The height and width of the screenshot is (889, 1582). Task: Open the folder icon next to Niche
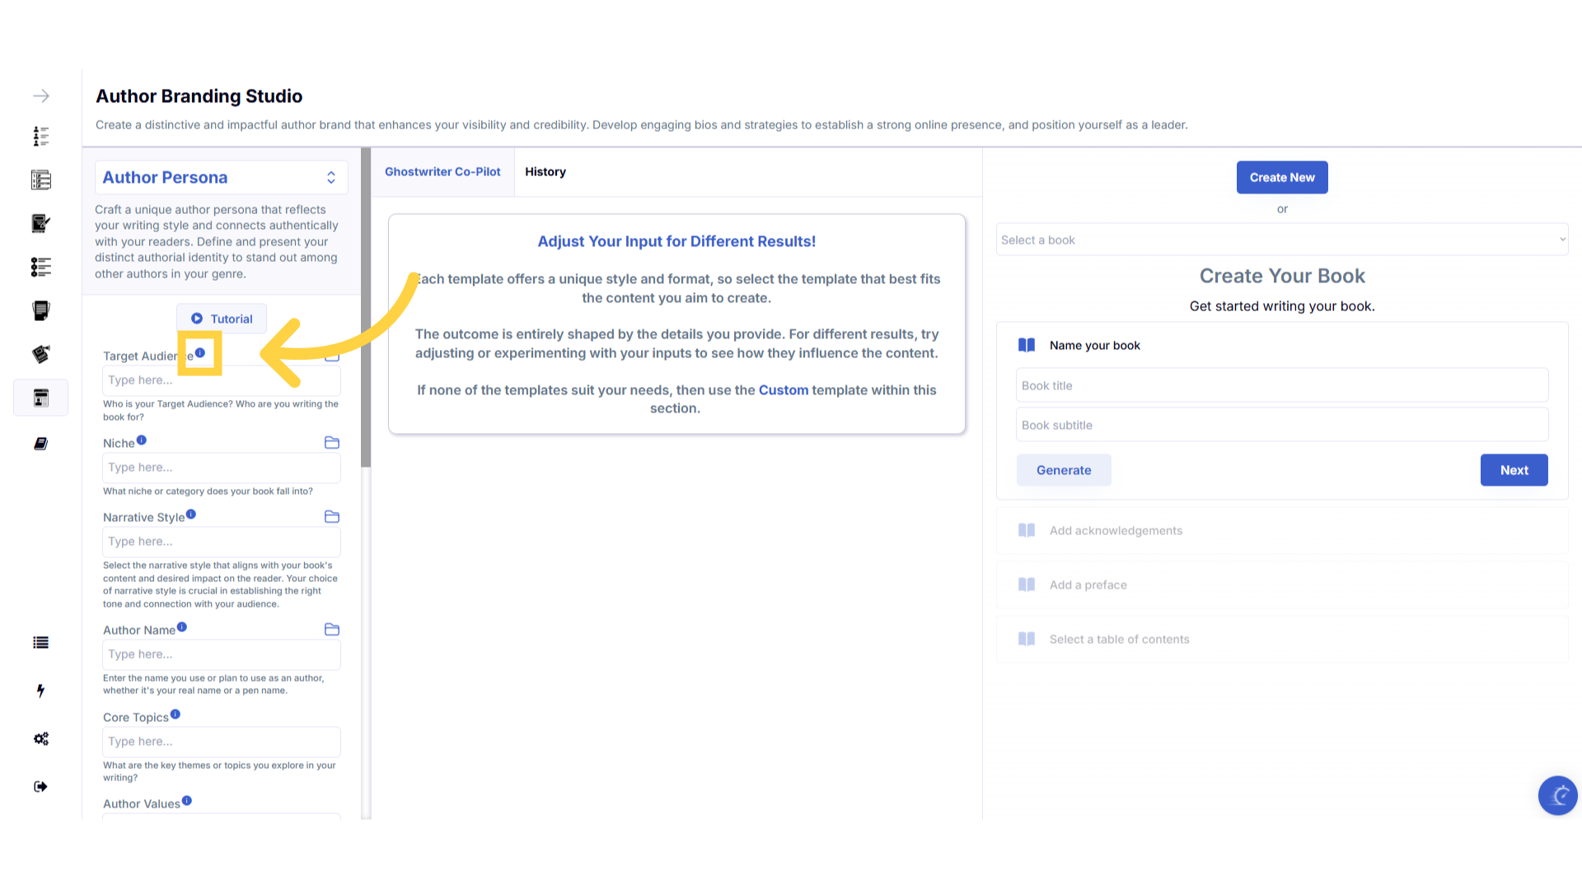coord(332,443)
